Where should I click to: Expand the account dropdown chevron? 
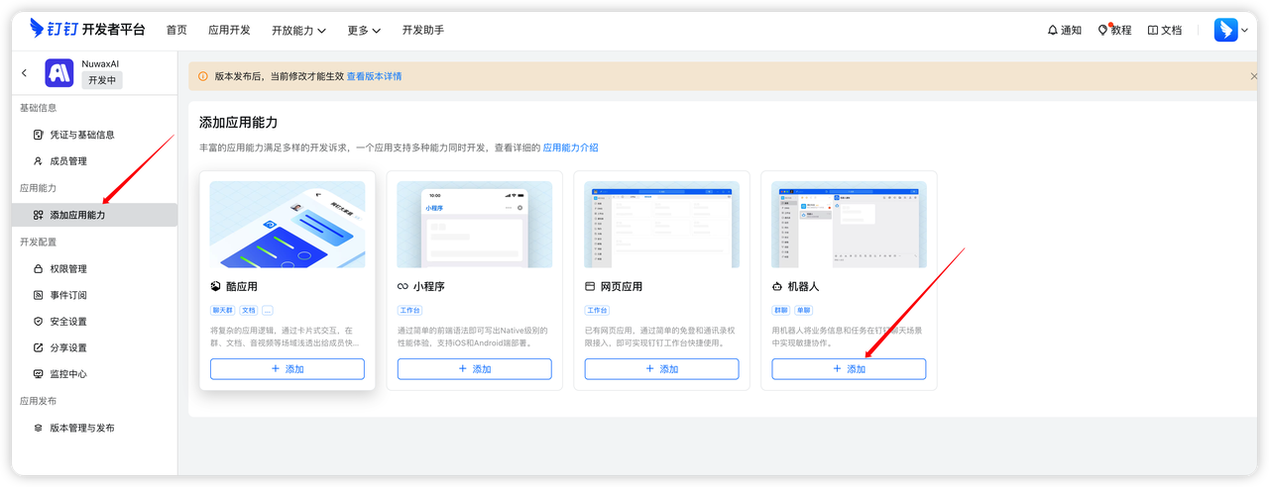point(1244,31)
